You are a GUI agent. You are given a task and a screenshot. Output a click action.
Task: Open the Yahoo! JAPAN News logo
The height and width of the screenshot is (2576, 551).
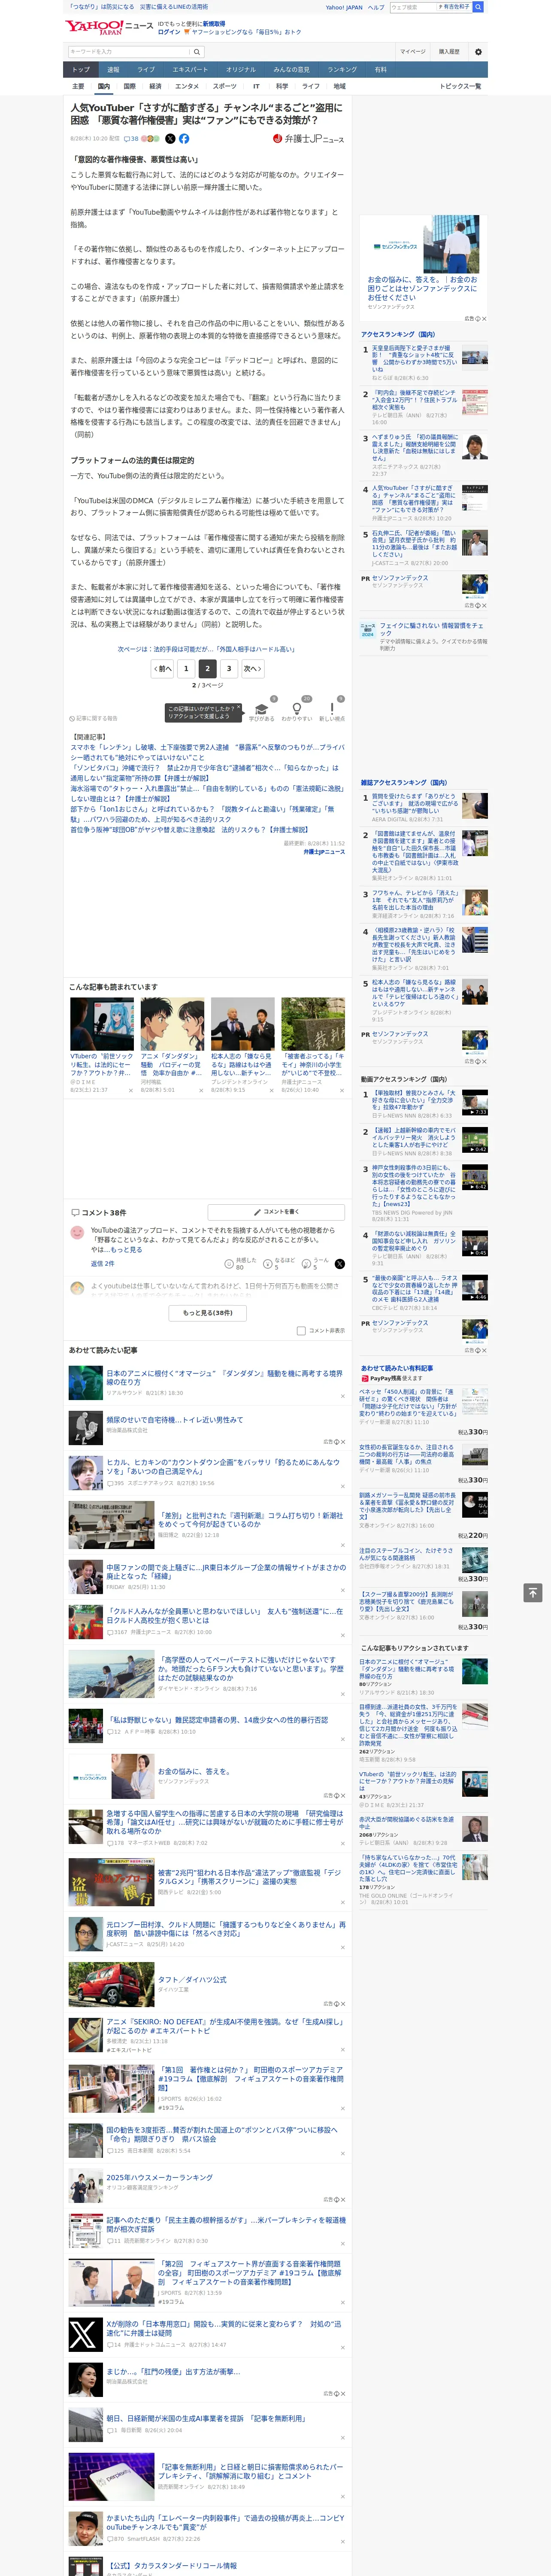click(109, 27)
